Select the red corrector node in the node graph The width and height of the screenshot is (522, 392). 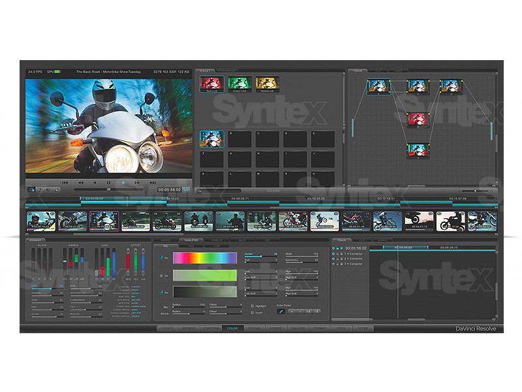(418, 118)
